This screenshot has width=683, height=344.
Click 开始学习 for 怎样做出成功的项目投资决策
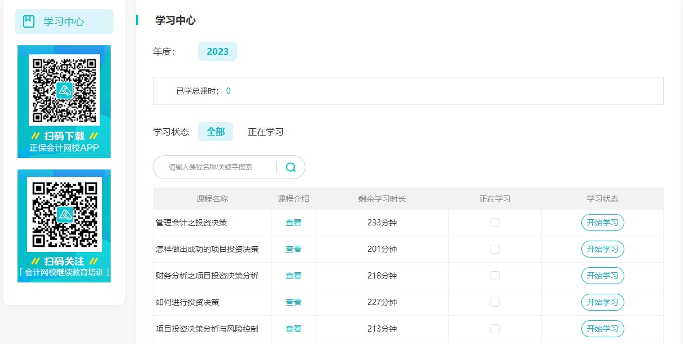602,249
